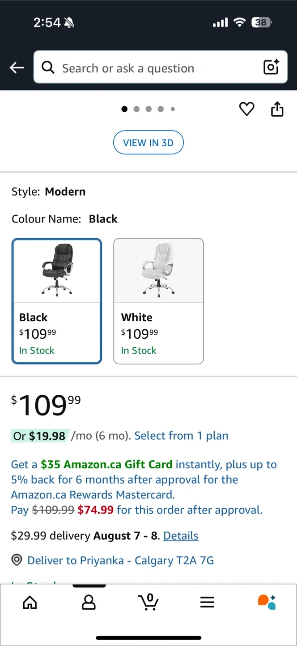Select the White colour option
The width and height of the screenshot is (297, 646).
point(159,301)
